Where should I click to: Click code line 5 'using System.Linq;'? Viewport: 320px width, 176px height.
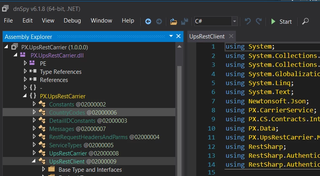(259, 83)
